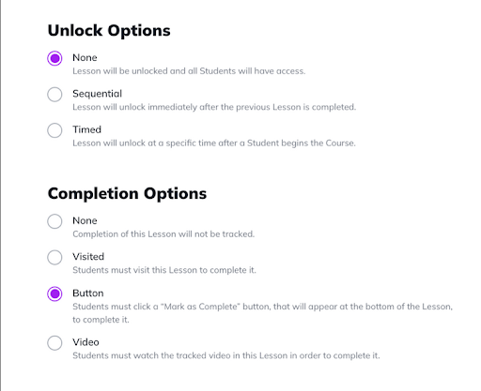This screenshot has height=391, width=481.
Task: Click the Video option label
Action: pyautogui.click(x=85, y=342)
